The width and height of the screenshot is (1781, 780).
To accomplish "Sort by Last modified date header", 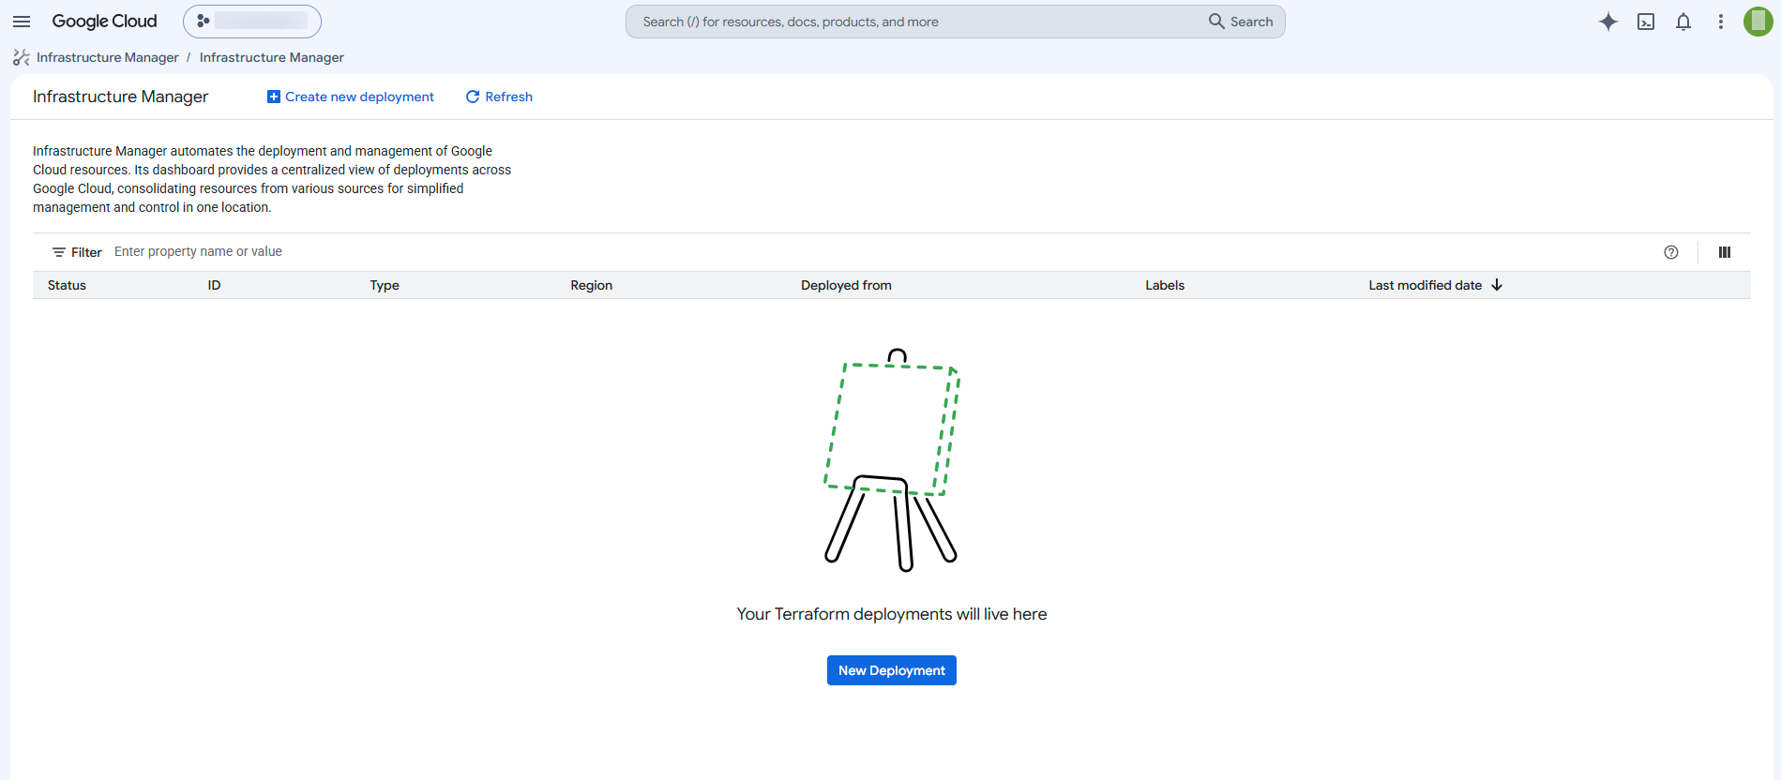I will coord(1426,285).
